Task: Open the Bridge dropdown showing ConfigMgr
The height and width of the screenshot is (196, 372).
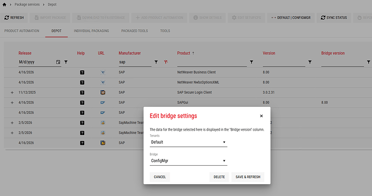Action: coord(188,161)
